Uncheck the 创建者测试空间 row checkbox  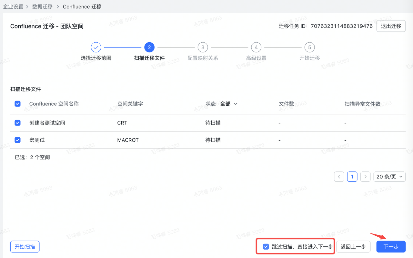coord(18,123)
